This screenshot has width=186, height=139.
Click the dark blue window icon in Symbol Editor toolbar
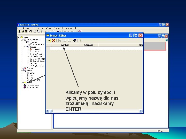(75, 41)
